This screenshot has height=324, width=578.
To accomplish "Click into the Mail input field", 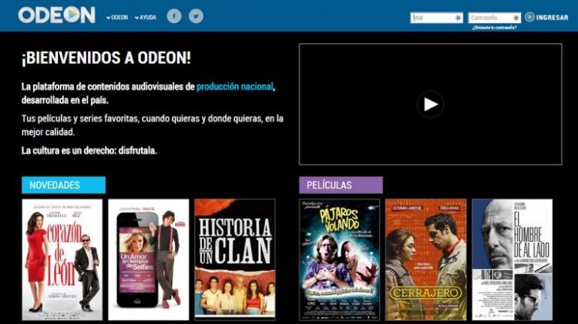I will pyautogui.click(x=436, y=18).
